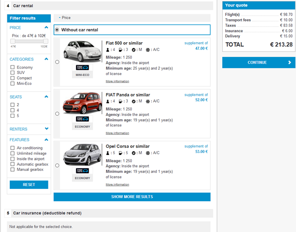Click the RESET filters button
The height and width of the screenshot is (232, 296).
click(x=29, y=184)
